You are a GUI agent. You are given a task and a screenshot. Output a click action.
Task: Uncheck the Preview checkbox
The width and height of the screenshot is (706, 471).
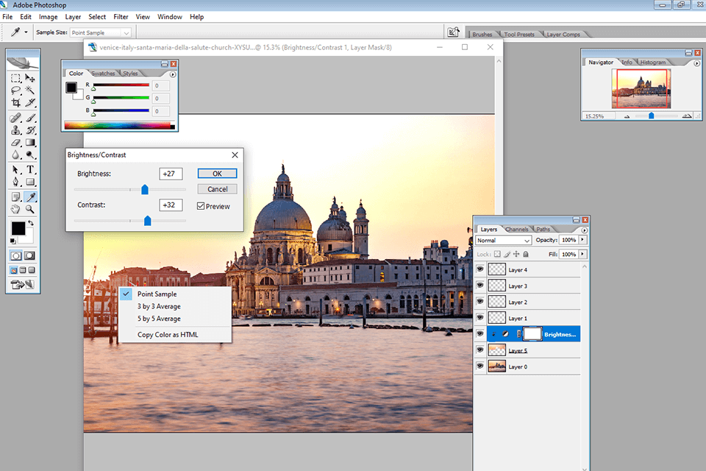click(x=201, y=206)
